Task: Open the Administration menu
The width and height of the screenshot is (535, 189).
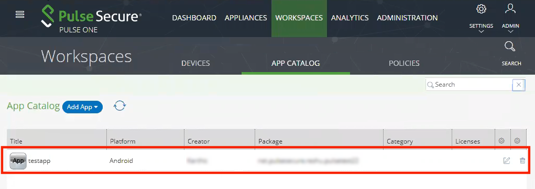Action: coord(407,18)
